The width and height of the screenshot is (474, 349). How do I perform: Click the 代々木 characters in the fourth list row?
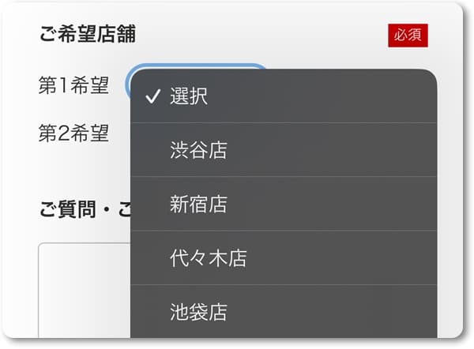[x=198, y=258]
